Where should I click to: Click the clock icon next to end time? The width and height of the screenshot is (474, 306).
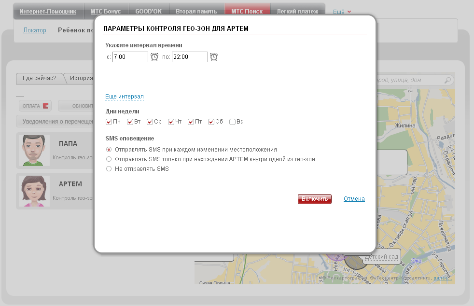(214, 57)
